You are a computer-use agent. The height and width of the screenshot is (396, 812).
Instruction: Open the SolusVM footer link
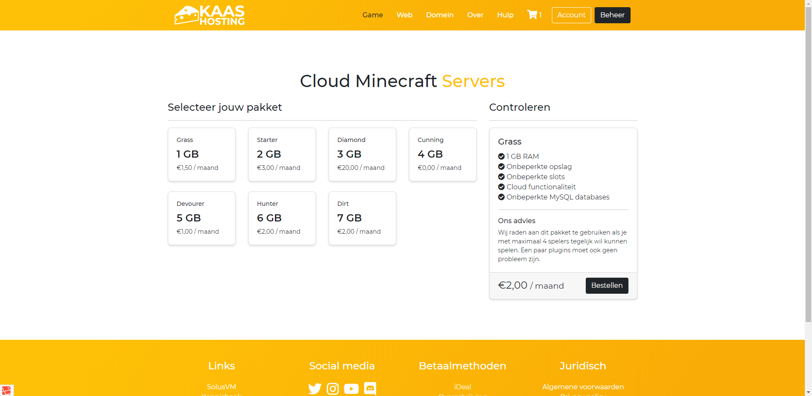tap(221, 387)
